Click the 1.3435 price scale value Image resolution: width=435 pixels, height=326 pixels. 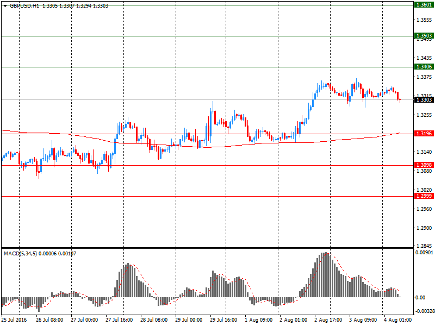(424, 58)
